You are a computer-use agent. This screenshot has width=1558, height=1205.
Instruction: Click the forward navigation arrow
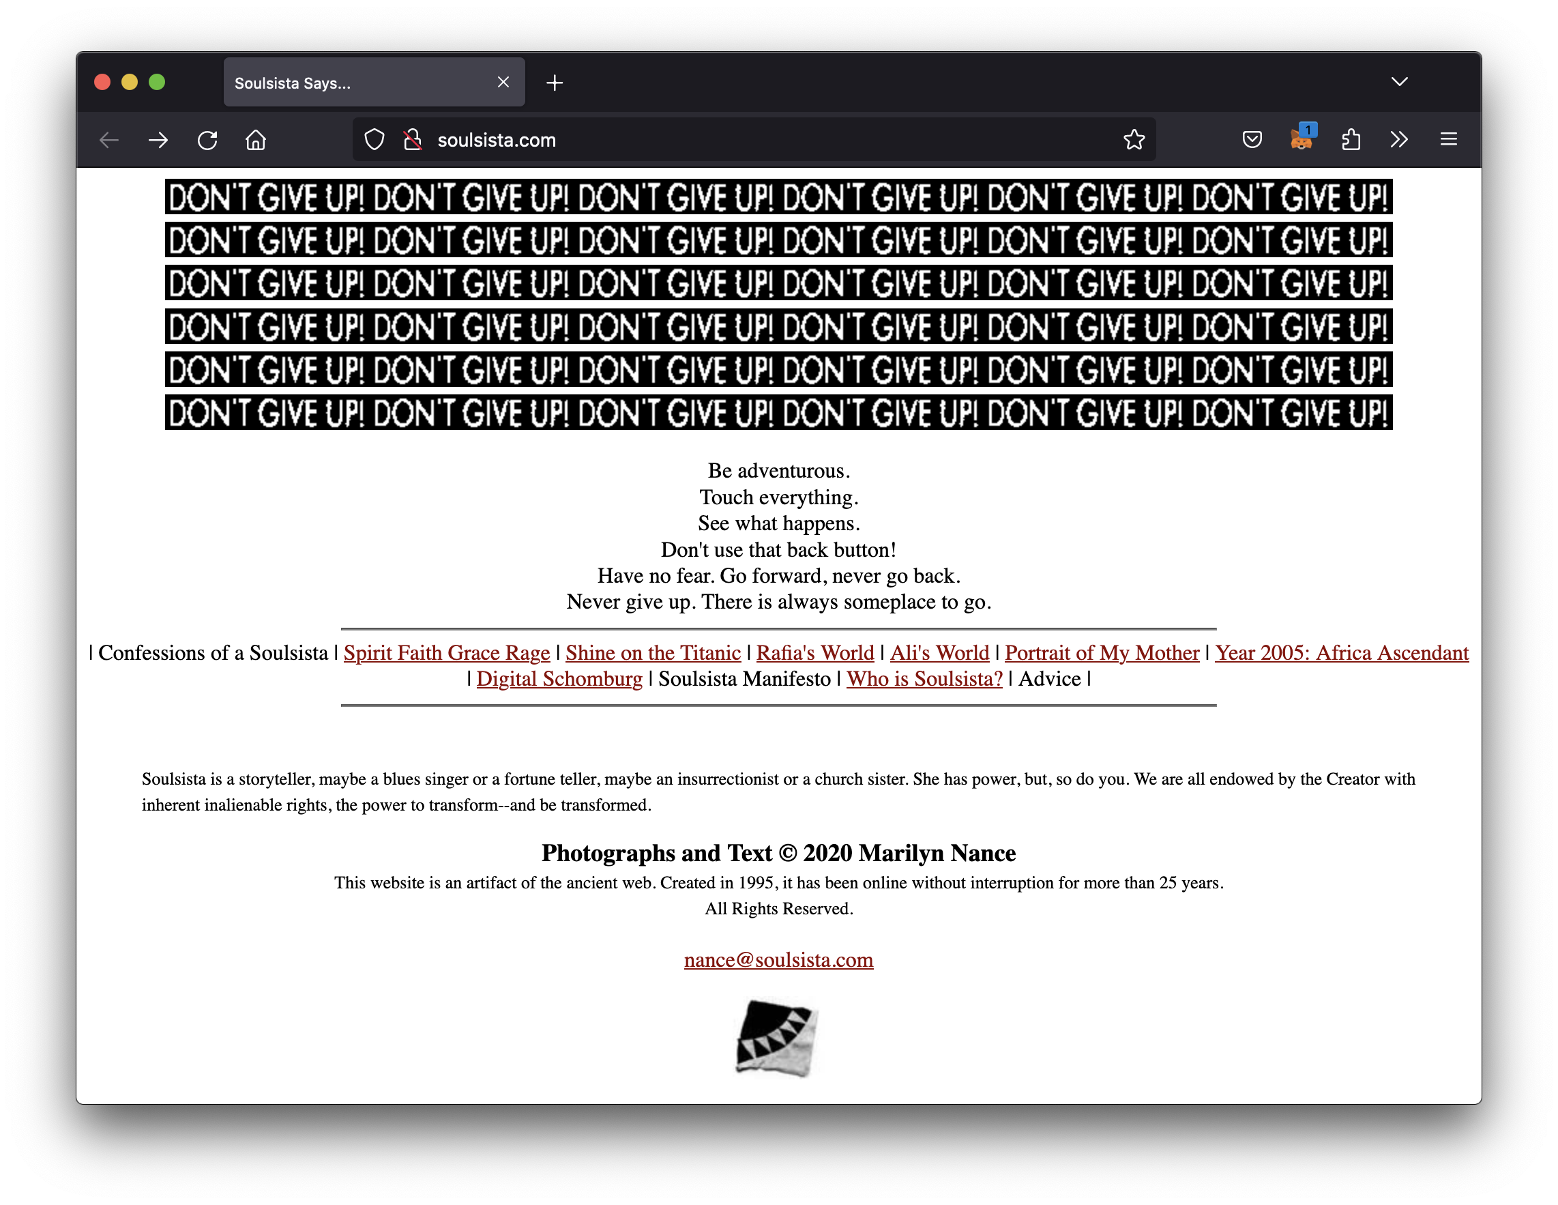[x=158, y=141]
